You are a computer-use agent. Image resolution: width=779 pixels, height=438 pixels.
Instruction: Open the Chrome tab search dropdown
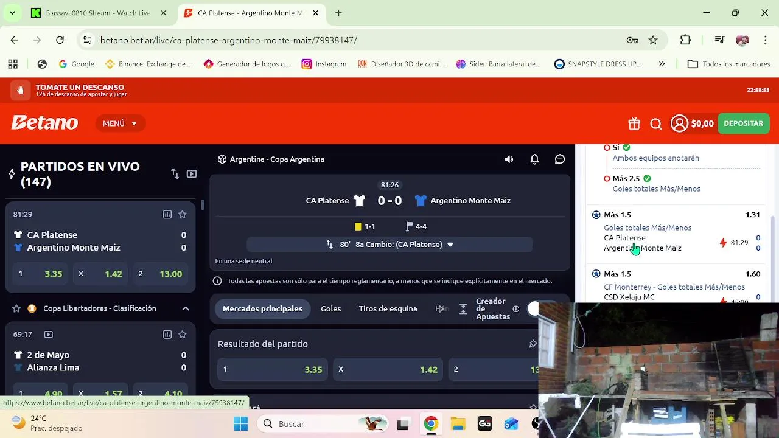click(x=12, y=13)
